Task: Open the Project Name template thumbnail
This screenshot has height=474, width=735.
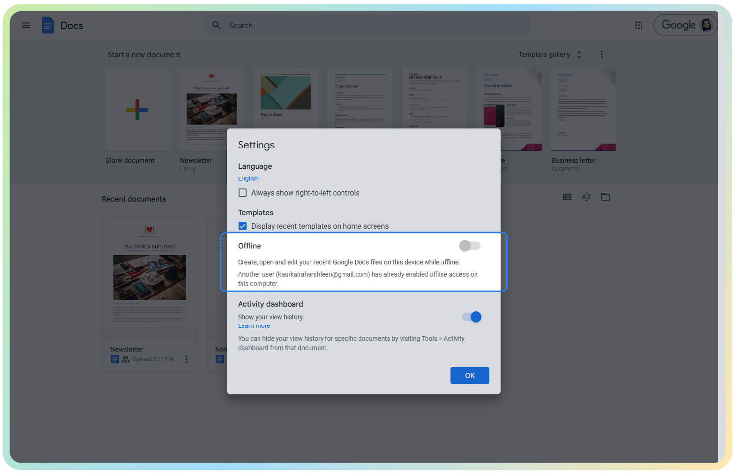Action: coord(286,98)
